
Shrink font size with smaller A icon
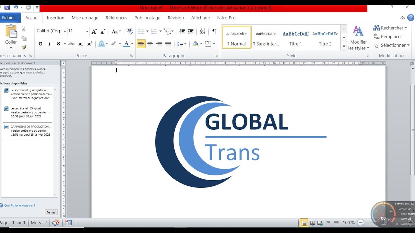pyautogui.click(x=103, y=31)
